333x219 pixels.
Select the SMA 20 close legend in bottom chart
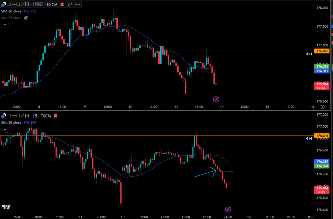pos(11,122)
